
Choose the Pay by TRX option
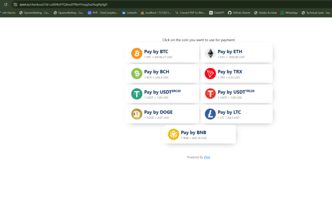click(237, 73)
